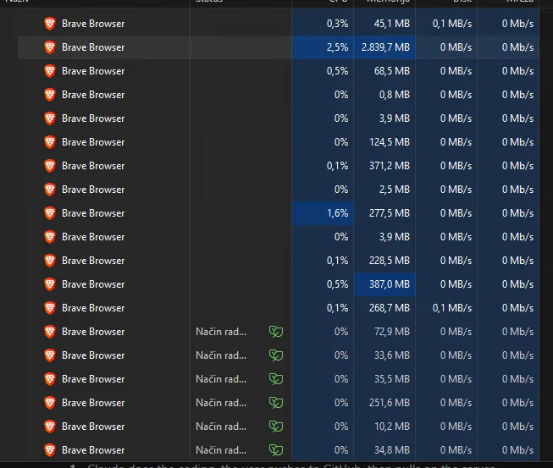Screen dimensions: 553x468
Task: Click 0 Mb/s network value in 34,8 MB row
Action: 517,449
